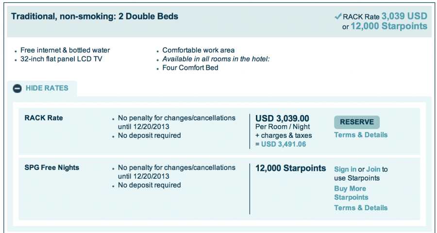Viewport: 437px width, 233px height.
Task: Click 12,000 Starpoints in the SPG row
Action: (290, 168)
